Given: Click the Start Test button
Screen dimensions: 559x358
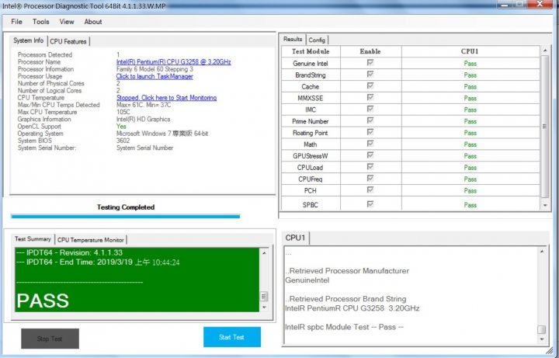Looking at the screenshot, I should [231, 337].
